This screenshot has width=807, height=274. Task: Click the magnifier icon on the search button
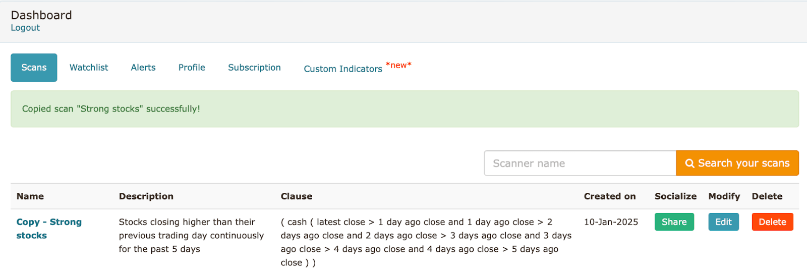689,163
